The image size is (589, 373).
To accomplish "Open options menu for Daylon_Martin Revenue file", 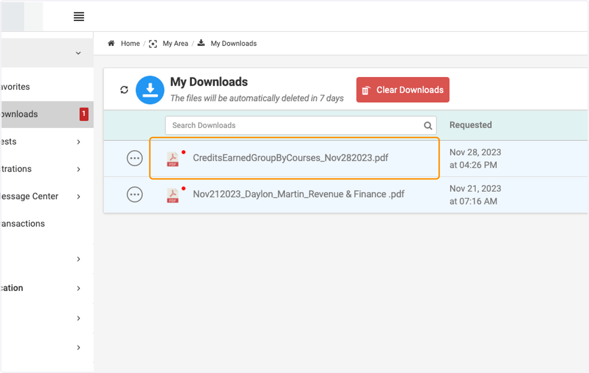I will click(134, 195).
